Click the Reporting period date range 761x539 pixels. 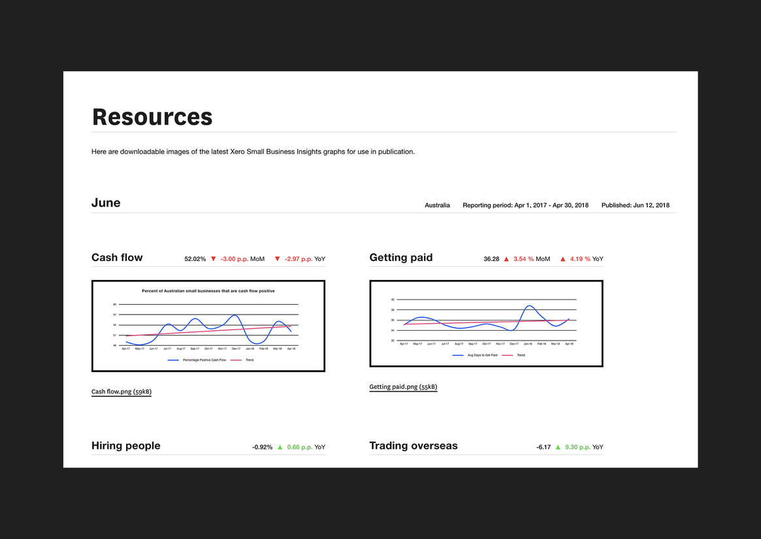pyautogui.click(x=525, y=205)
